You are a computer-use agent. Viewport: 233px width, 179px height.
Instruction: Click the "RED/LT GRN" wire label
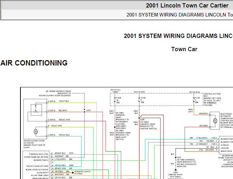(64, 120)
